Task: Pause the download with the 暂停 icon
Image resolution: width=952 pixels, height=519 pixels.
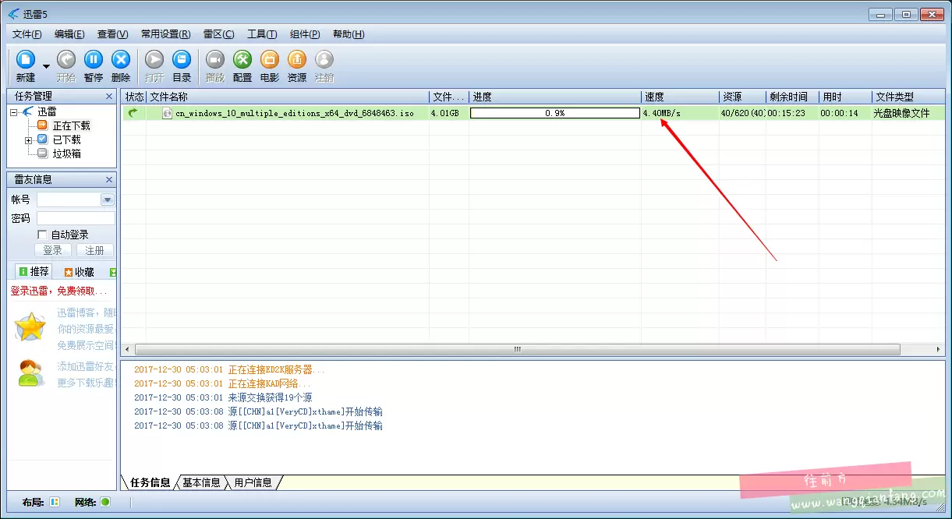Action: 94,59
